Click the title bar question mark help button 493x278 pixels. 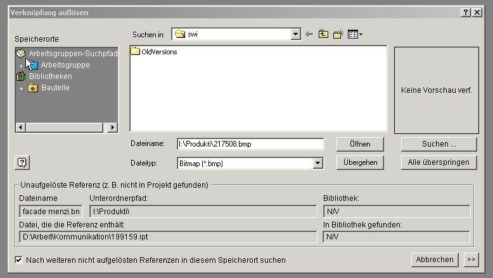[x=466, y=13]
